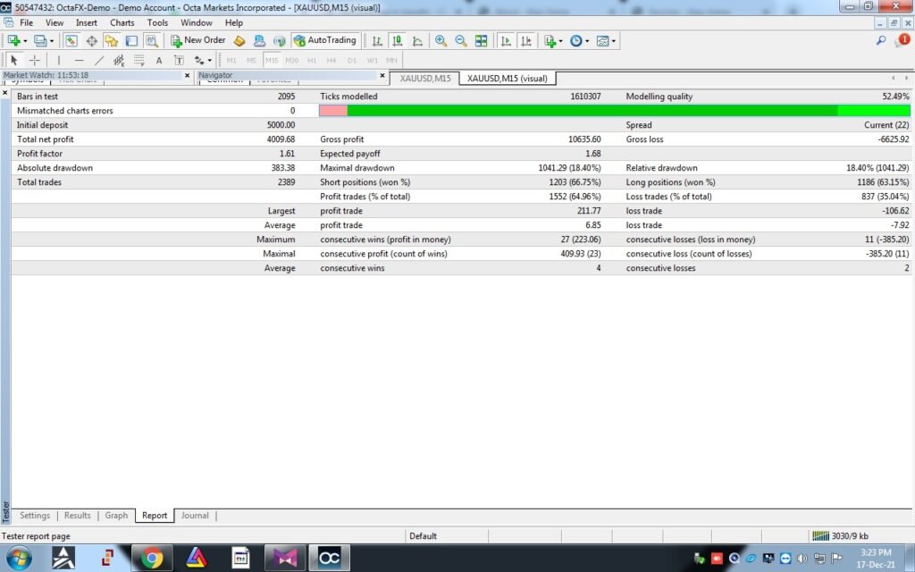Select the Text Label tool
Image resolution: width=915 pixels, height=572 pixels.
tap(179, 60)
